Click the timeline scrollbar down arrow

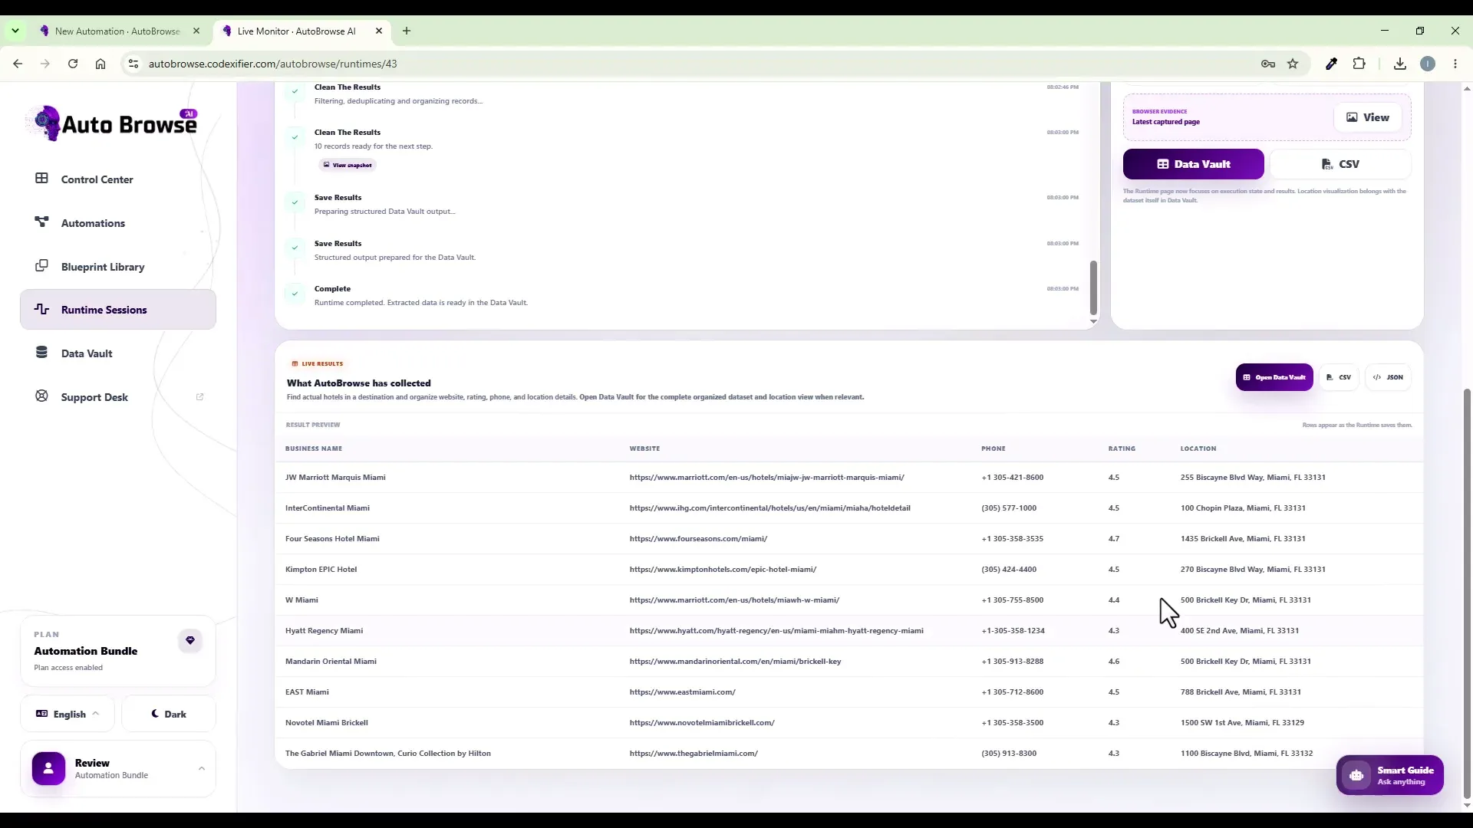(1093, 322)
